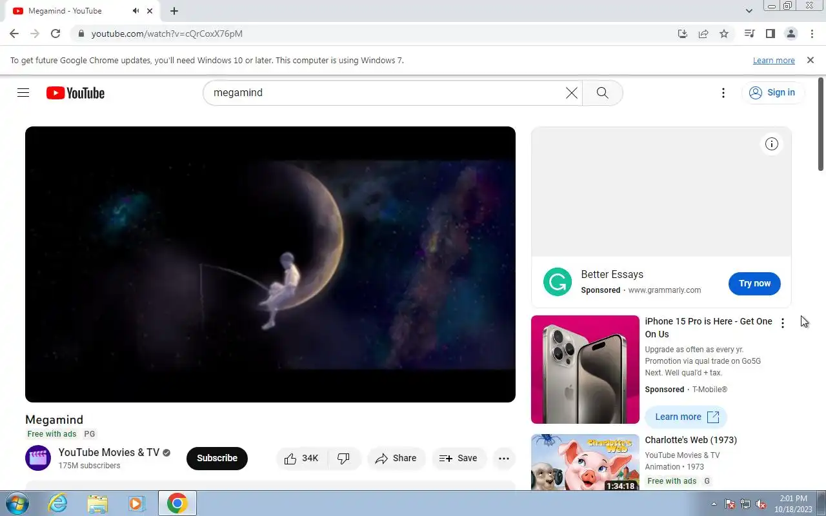
Task: Expand the tab search dropdown
Action: 749,11
